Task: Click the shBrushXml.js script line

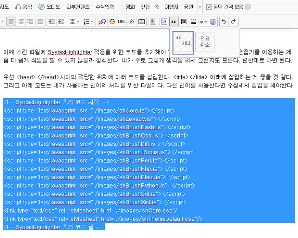Action: pyautogui.click(x=95, y=202)
